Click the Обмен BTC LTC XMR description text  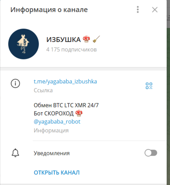66,105
